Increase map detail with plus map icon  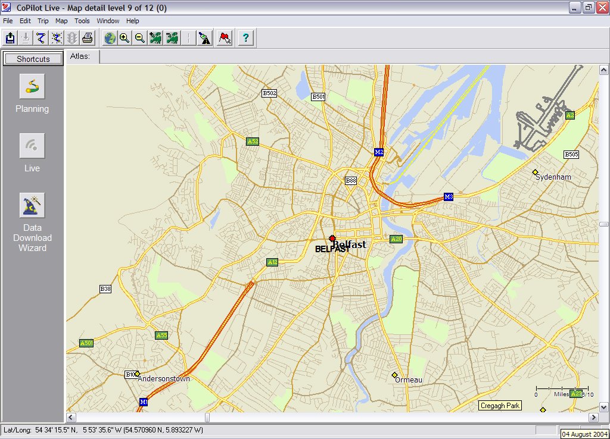pos(155,38)
